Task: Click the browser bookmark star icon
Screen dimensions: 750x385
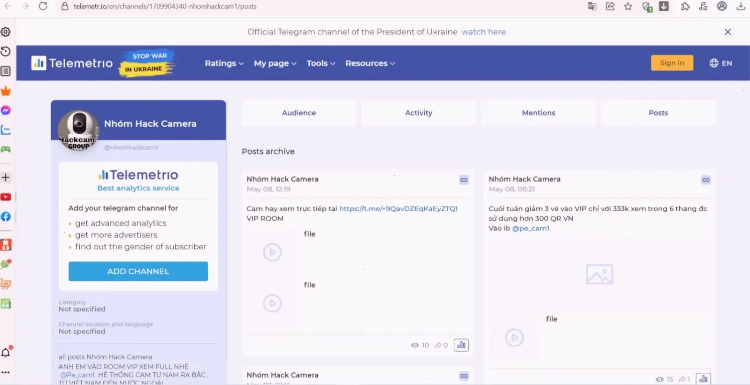Action: pos(628,7)
